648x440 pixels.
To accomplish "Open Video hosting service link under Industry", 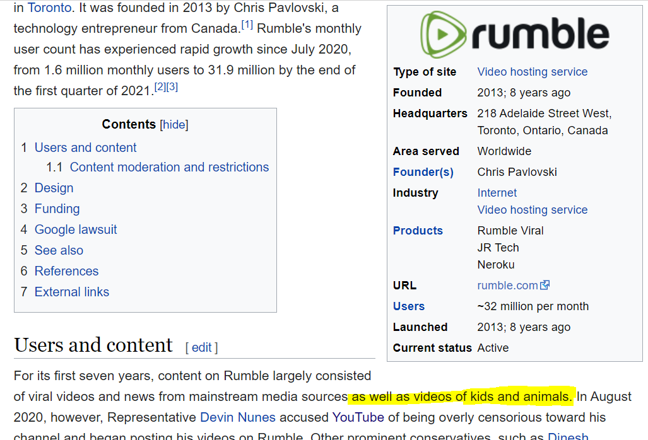I will click(x=533, y=210).
